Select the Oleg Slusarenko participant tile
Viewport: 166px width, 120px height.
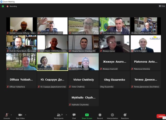115,80
